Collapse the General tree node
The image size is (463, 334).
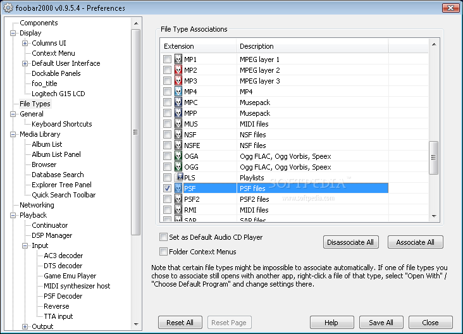13,114
